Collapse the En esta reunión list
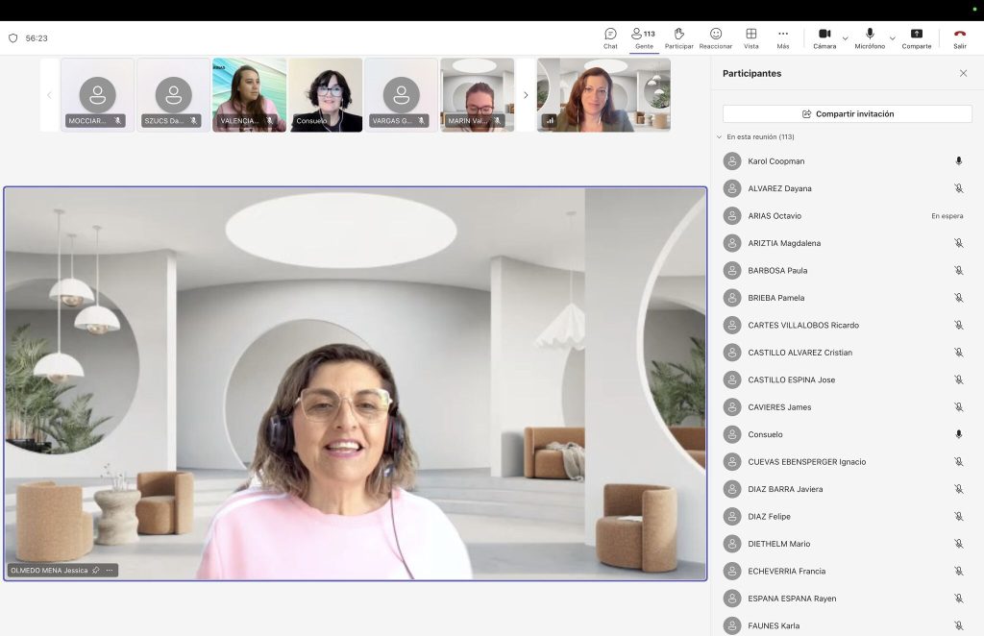 719,136
